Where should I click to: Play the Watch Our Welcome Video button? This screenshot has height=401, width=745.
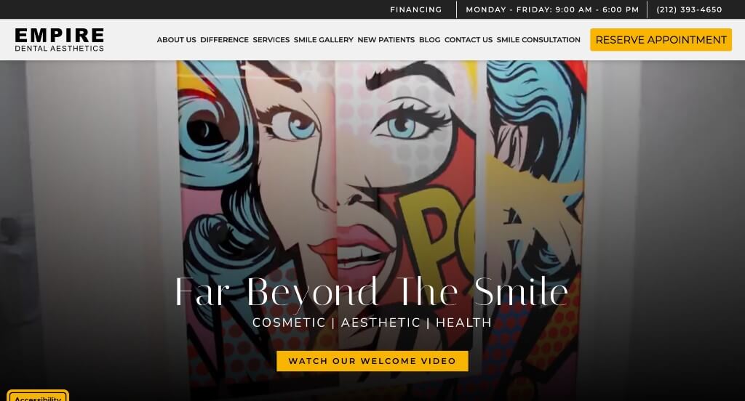[372, 361]
